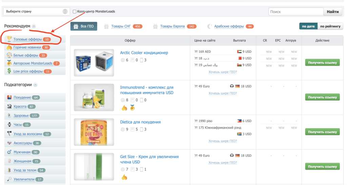
Task: Click the crescent icon beside Арабские офферы
Action: click(209, 26)
